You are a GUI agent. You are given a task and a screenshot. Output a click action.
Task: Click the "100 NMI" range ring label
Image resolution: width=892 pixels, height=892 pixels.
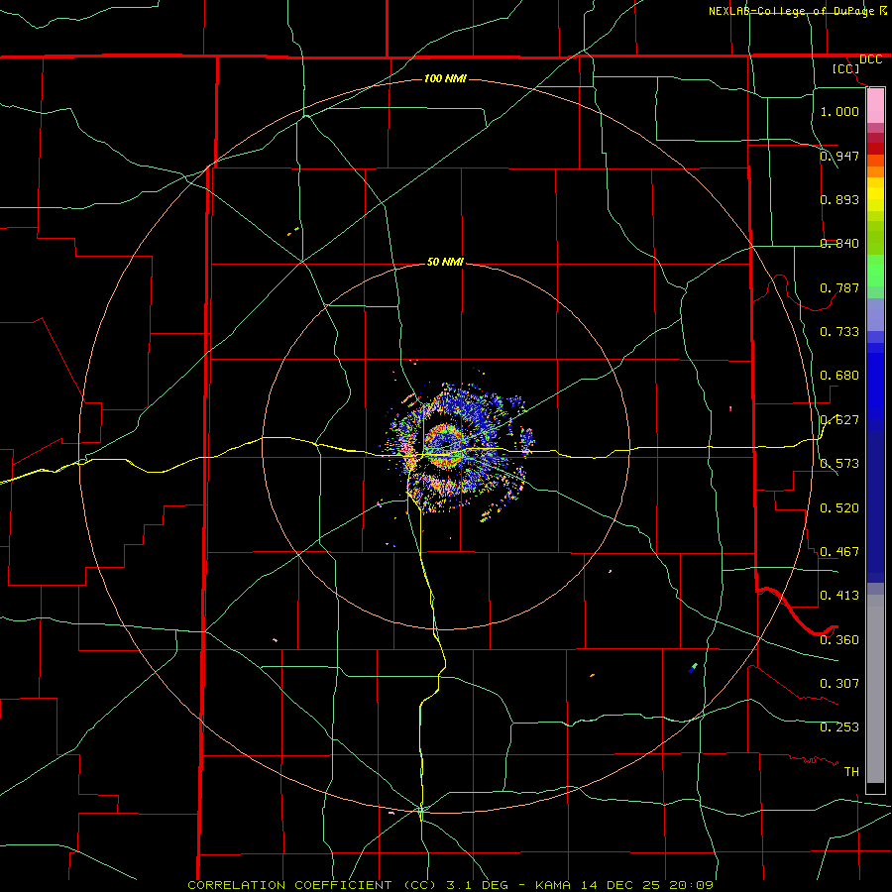(x=445, y=78)
